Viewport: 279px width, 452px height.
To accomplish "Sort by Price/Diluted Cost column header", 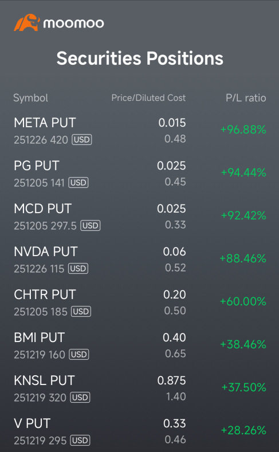I will pos(148,98).
